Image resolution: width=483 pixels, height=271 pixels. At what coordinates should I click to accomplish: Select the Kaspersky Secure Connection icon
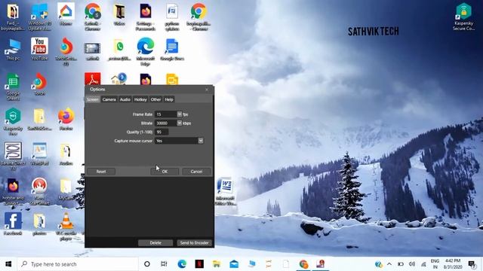[x=463, y=17]
